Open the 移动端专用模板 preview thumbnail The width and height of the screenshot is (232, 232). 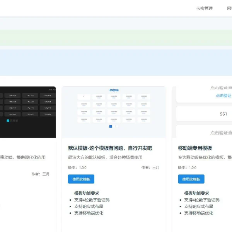click(202, 112)
